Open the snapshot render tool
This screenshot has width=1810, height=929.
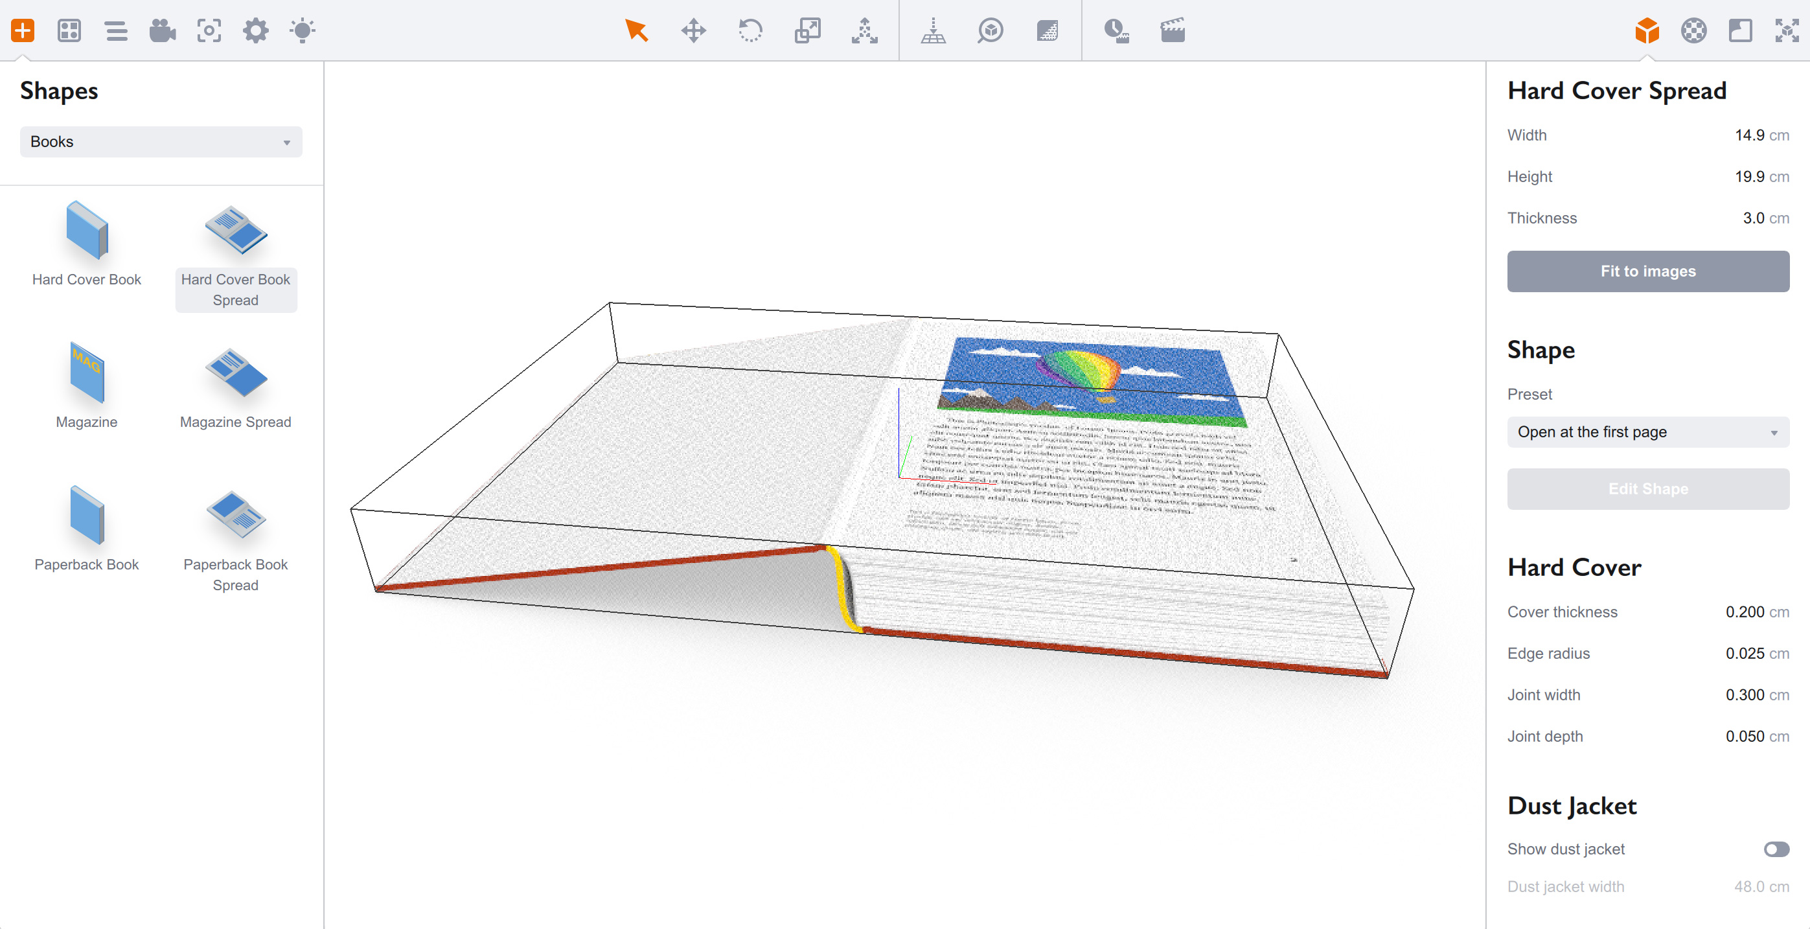coord(209,31)
